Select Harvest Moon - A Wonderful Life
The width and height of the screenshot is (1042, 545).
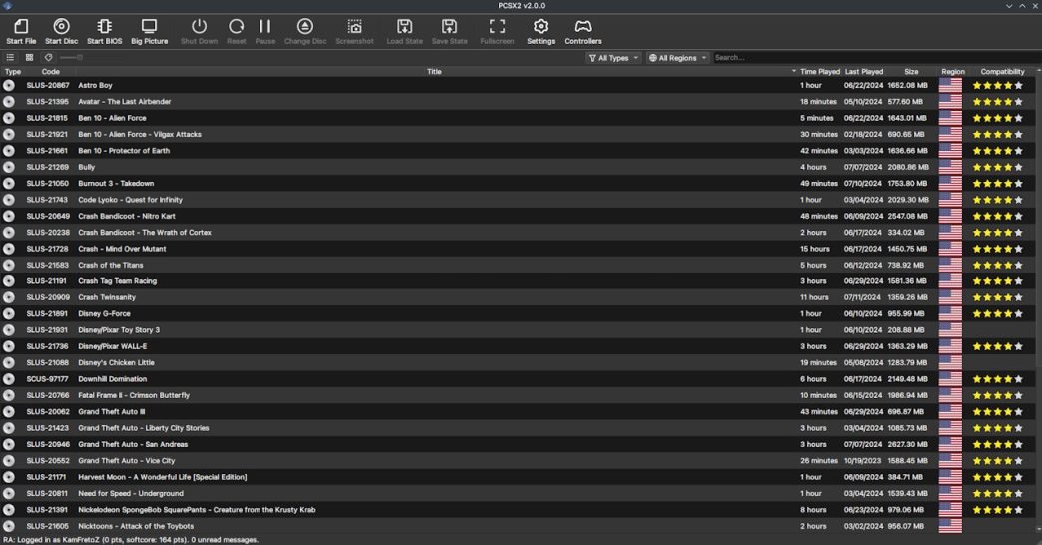click(x=162, y=477)
